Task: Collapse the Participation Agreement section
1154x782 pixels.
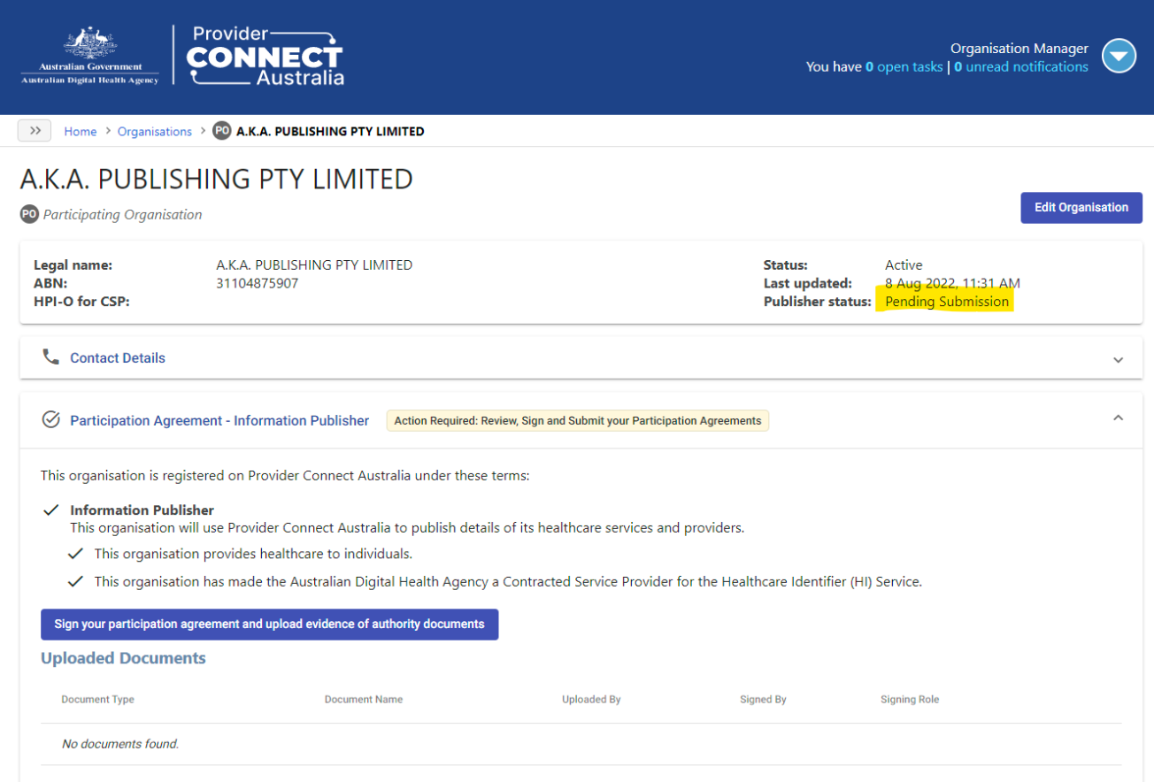Action: tap(1118, 416)
